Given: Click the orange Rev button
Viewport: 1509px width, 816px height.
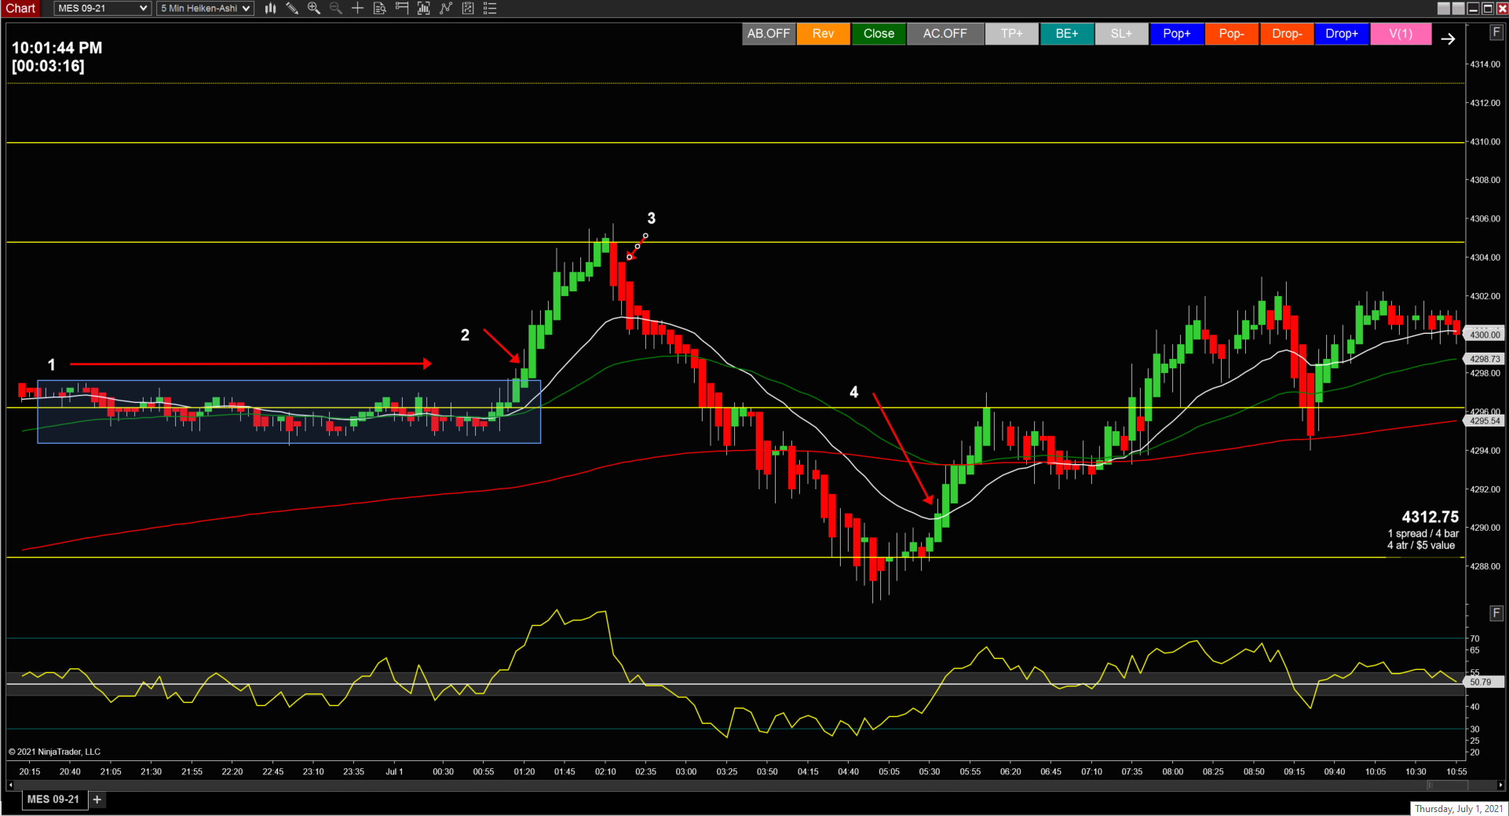Looking at the screenshot, I should pyautogui.click(x=824, y=34).
